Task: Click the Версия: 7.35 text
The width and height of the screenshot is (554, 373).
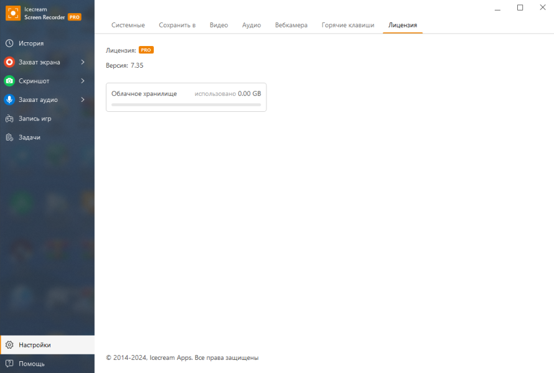Action: [124, 65]
